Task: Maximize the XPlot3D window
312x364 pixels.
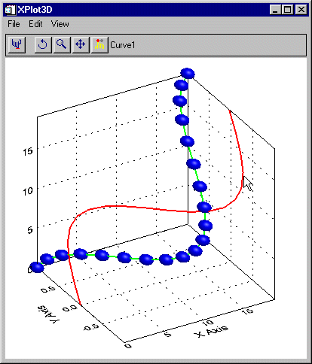Action: click(x=288, y=10)
